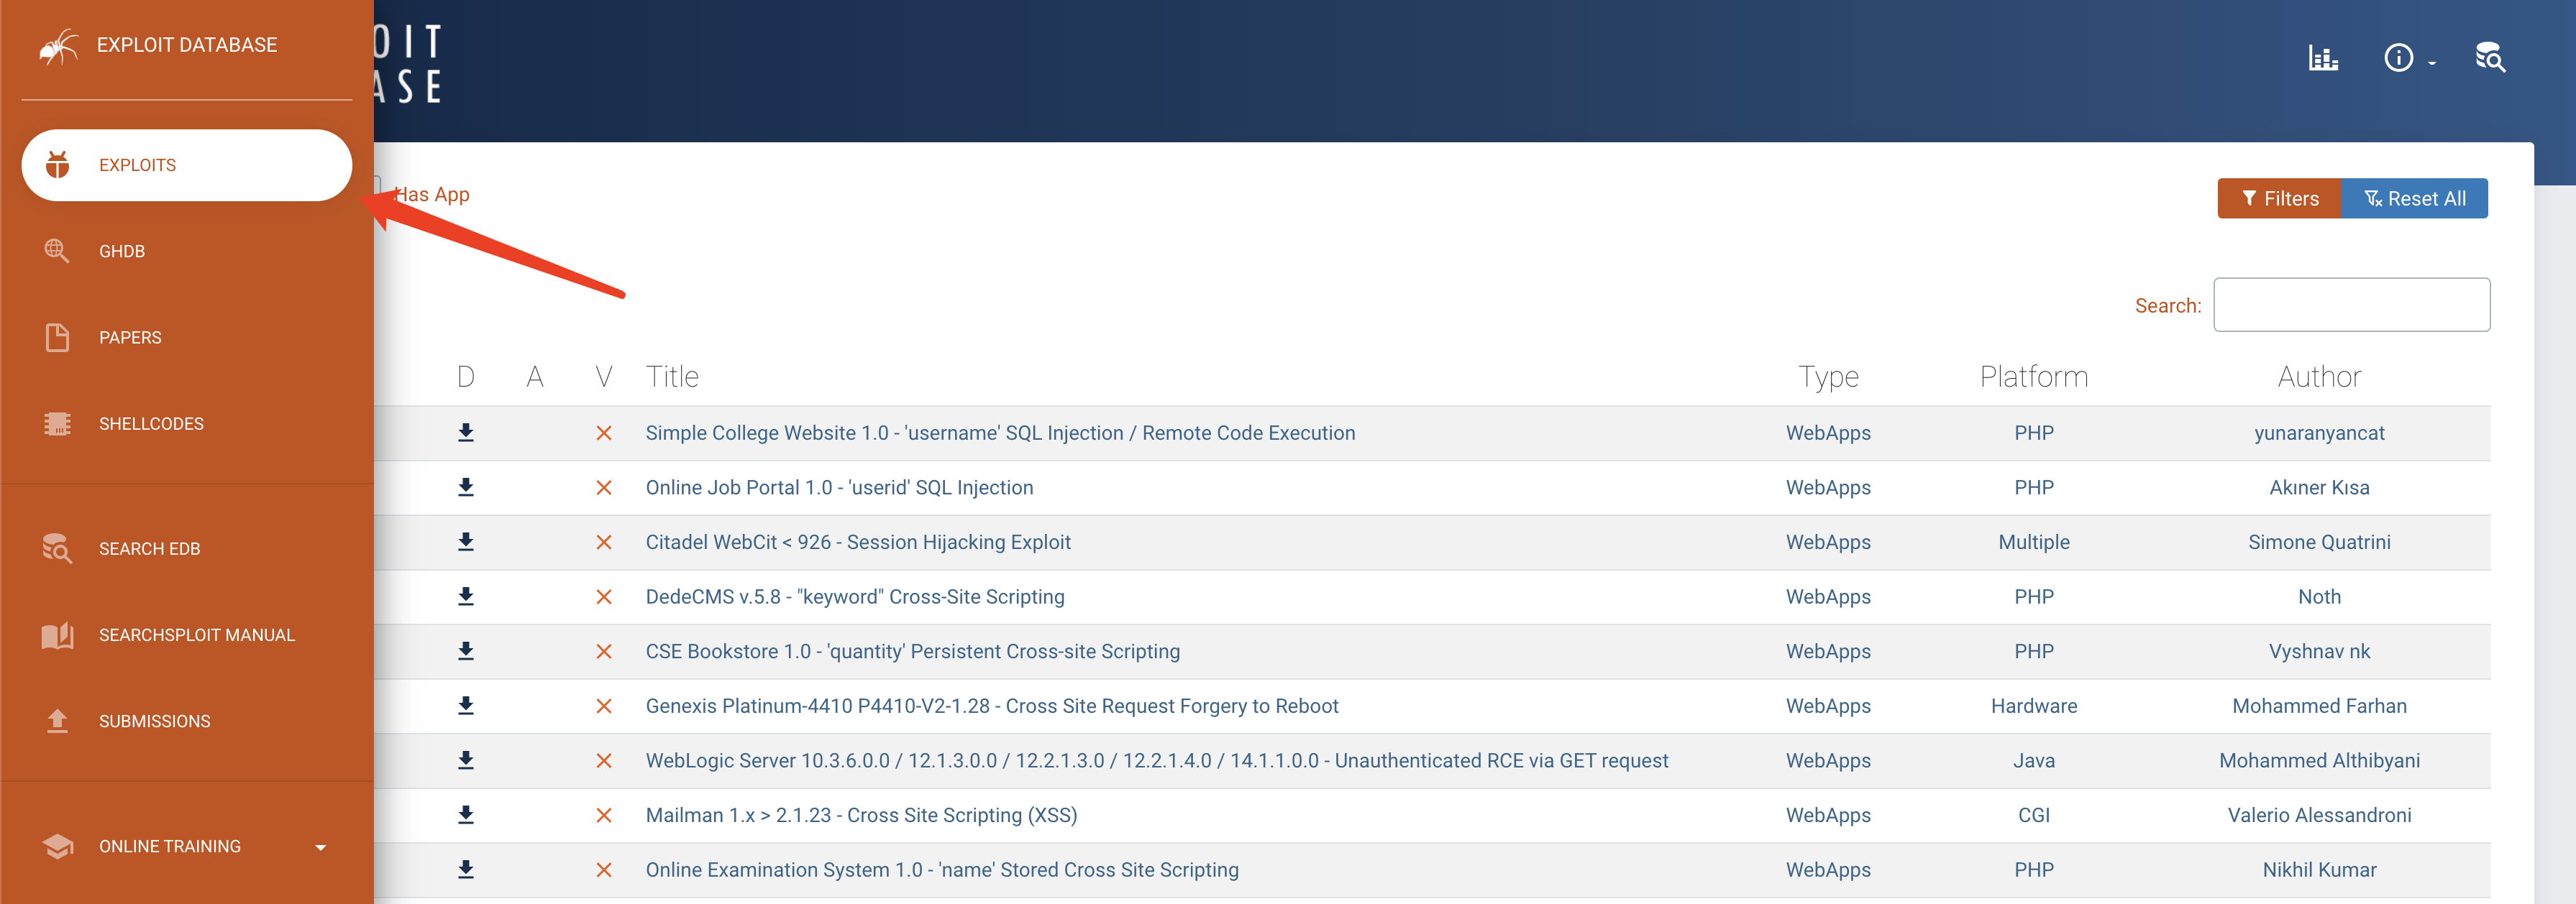Screen dimensions: 2576x904
Task: Click unverified X icon for DedeCMS row
Action: tap(604, 596)
